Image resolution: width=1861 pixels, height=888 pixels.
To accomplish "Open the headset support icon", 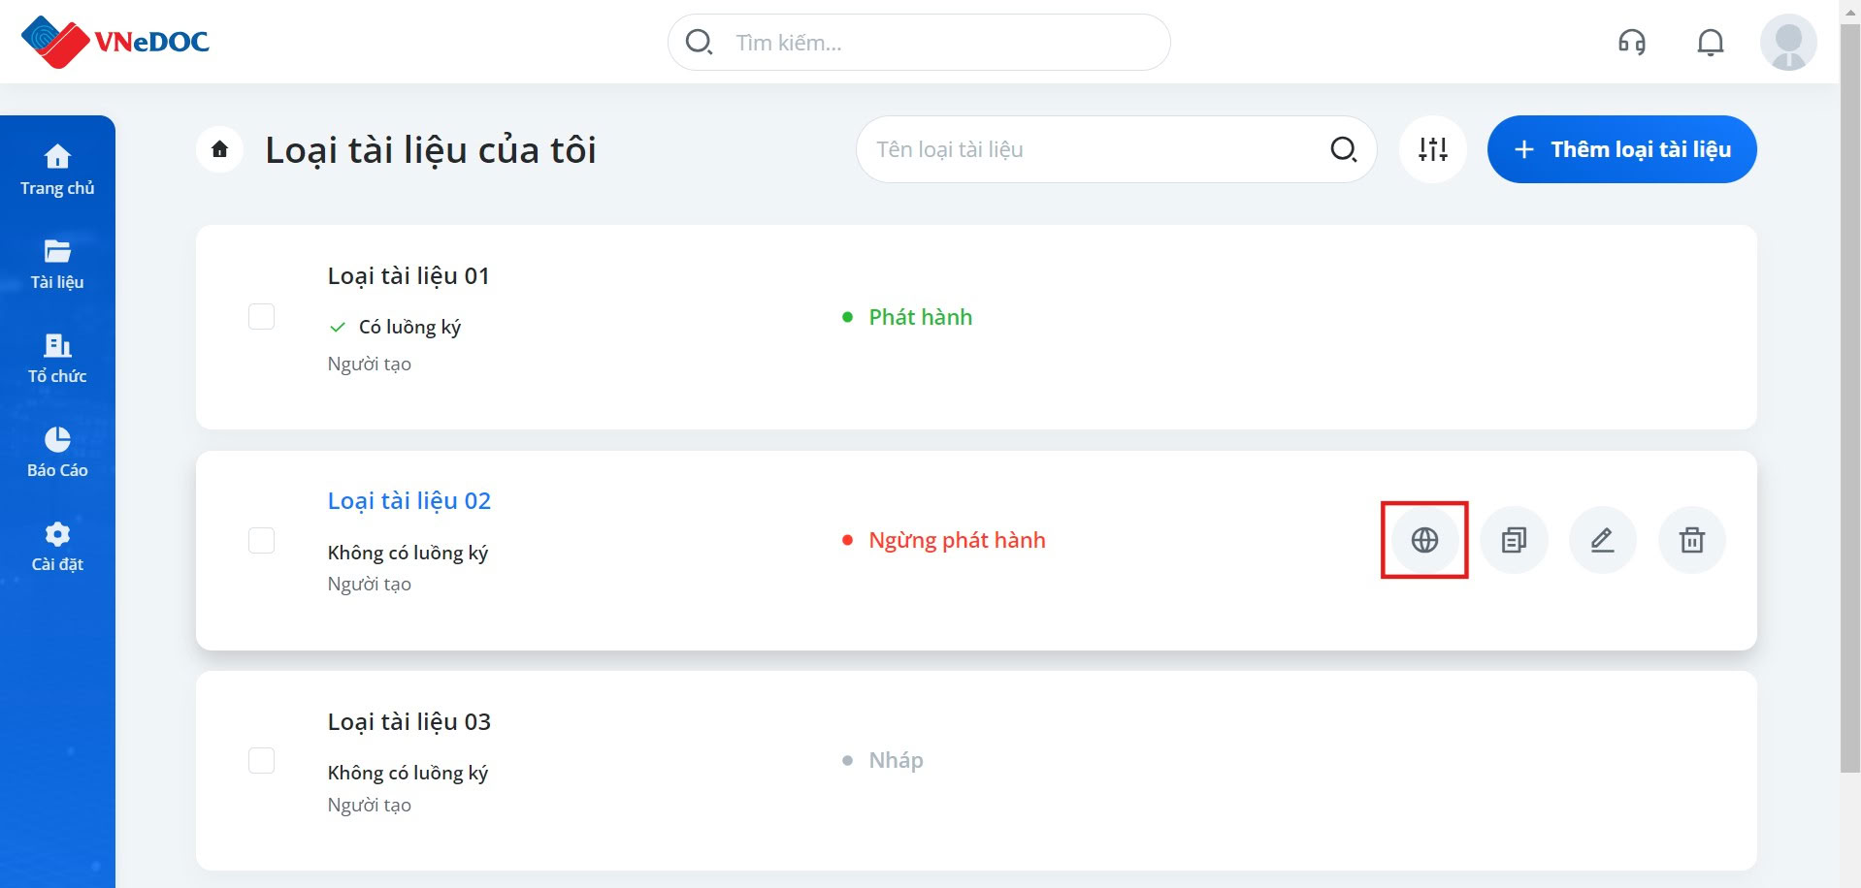I will (x=1632, y=42).
